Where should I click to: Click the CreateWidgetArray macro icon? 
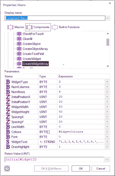click(x=19, y=64)
